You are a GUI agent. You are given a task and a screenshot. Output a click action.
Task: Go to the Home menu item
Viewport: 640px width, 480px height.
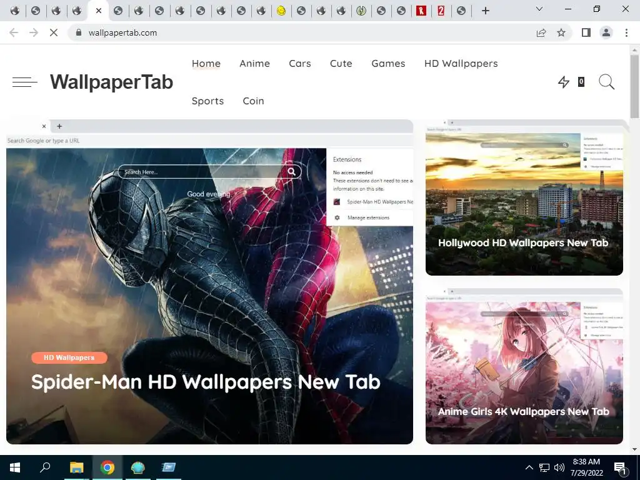pyautogui.click(x=206, y=64)
